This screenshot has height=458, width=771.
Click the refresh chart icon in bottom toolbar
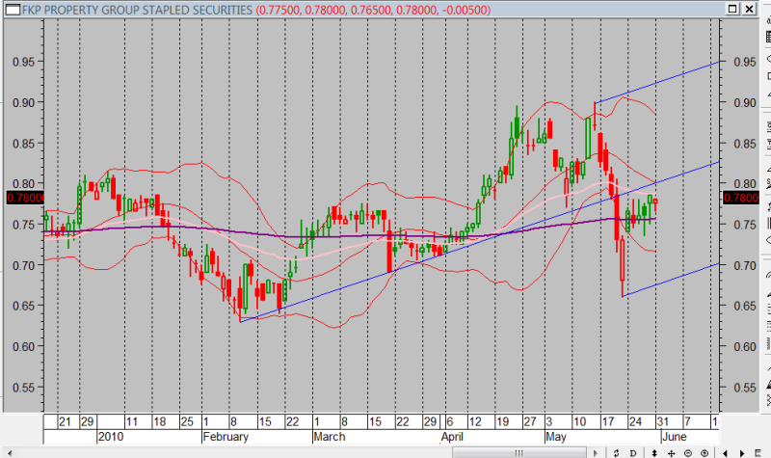616,453
